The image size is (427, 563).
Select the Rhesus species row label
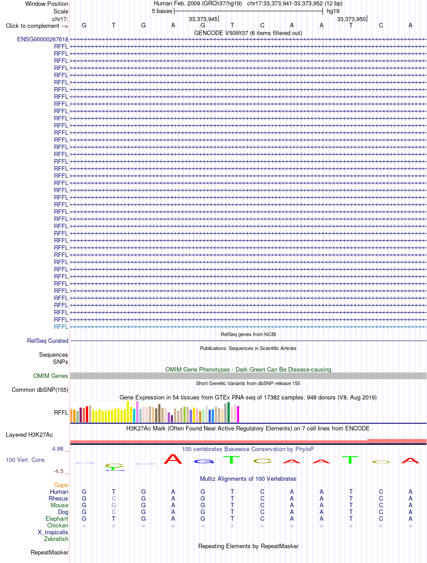[x=58, y=499]
